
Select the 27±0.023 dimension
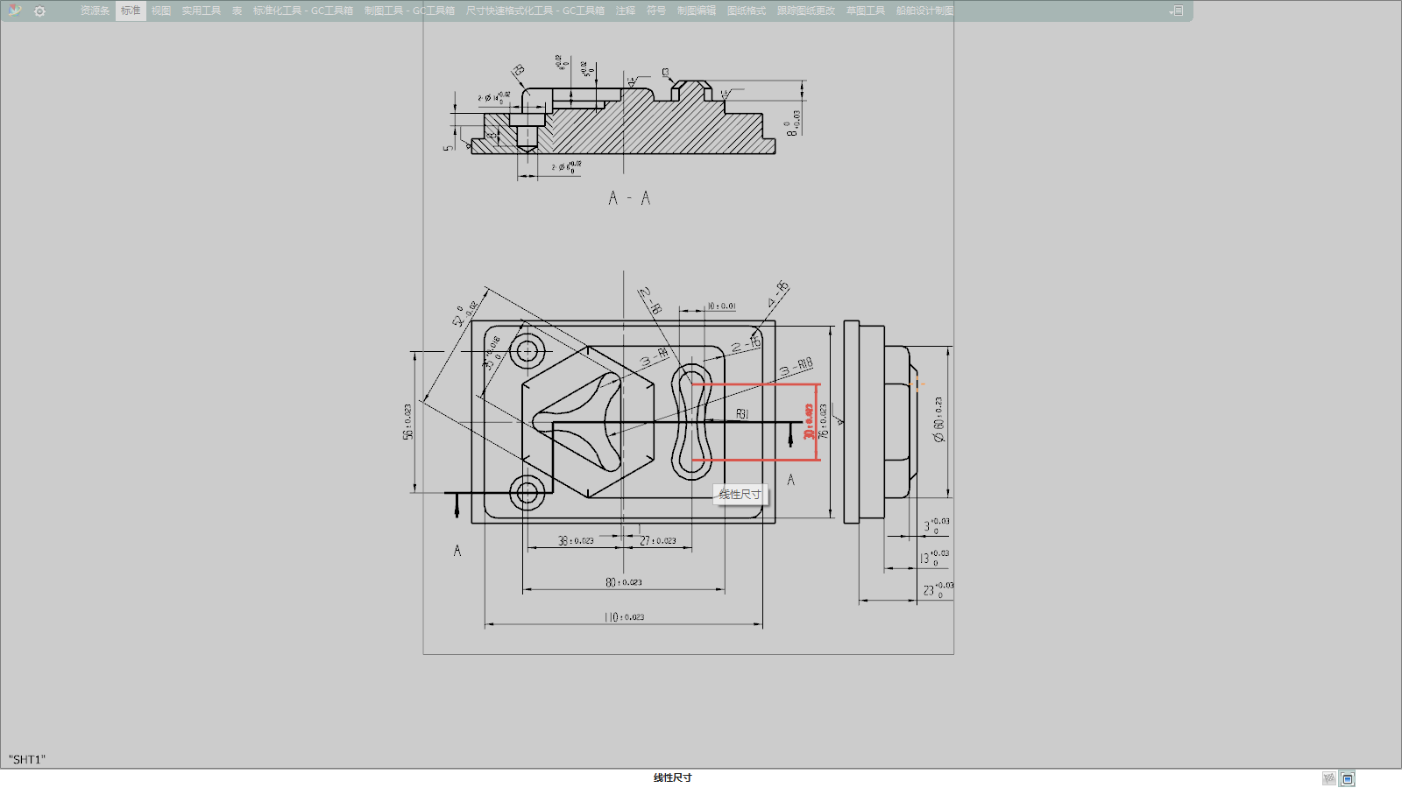(658, 541)
